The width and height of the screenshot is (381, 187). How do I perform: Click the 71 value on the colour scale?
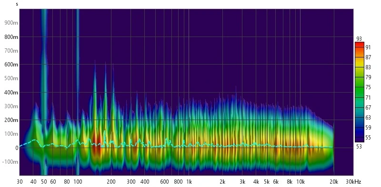coord(368,98)
